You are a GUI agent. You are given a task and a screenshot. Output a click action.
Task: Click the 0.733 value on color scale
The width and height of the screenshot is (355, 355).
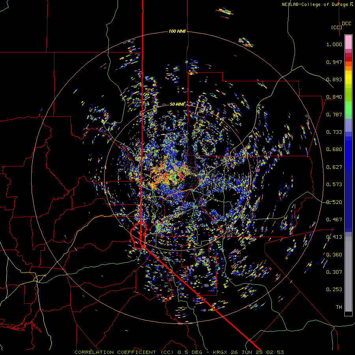334,132
